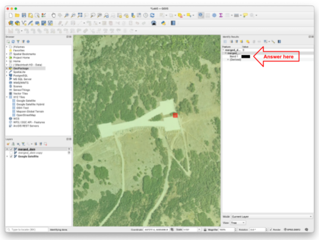This screenshot has width=319, height=240.
Task: Click Open Layer Styling panel icon in Layers
Action: pyautogui.click(x=8, y=144)
